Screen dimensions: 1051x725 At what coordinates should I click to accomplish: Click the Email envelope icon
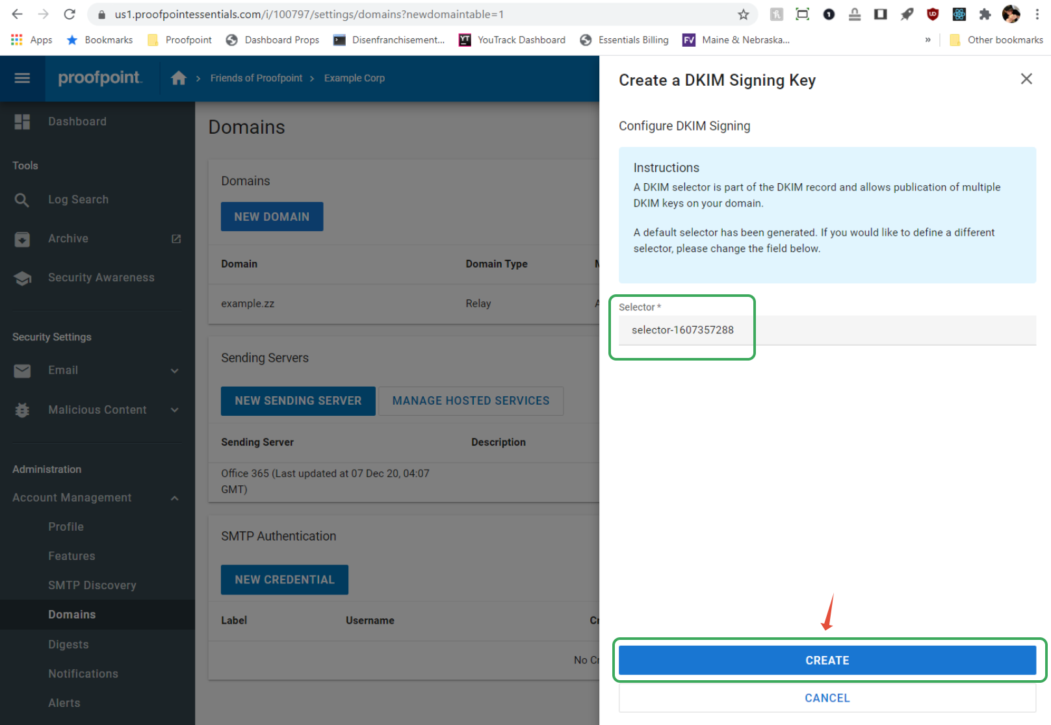tap(22, 370)
